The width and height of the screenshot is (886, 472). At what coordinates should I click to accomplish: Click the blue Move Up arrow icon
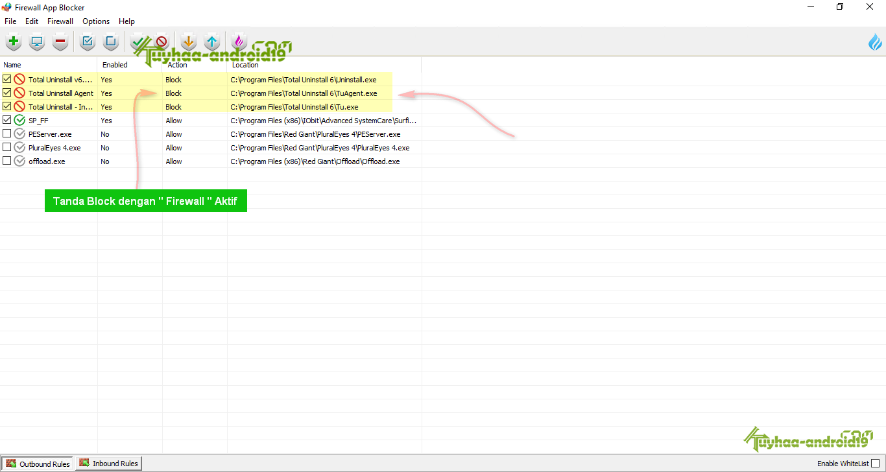tap(212, 43)
